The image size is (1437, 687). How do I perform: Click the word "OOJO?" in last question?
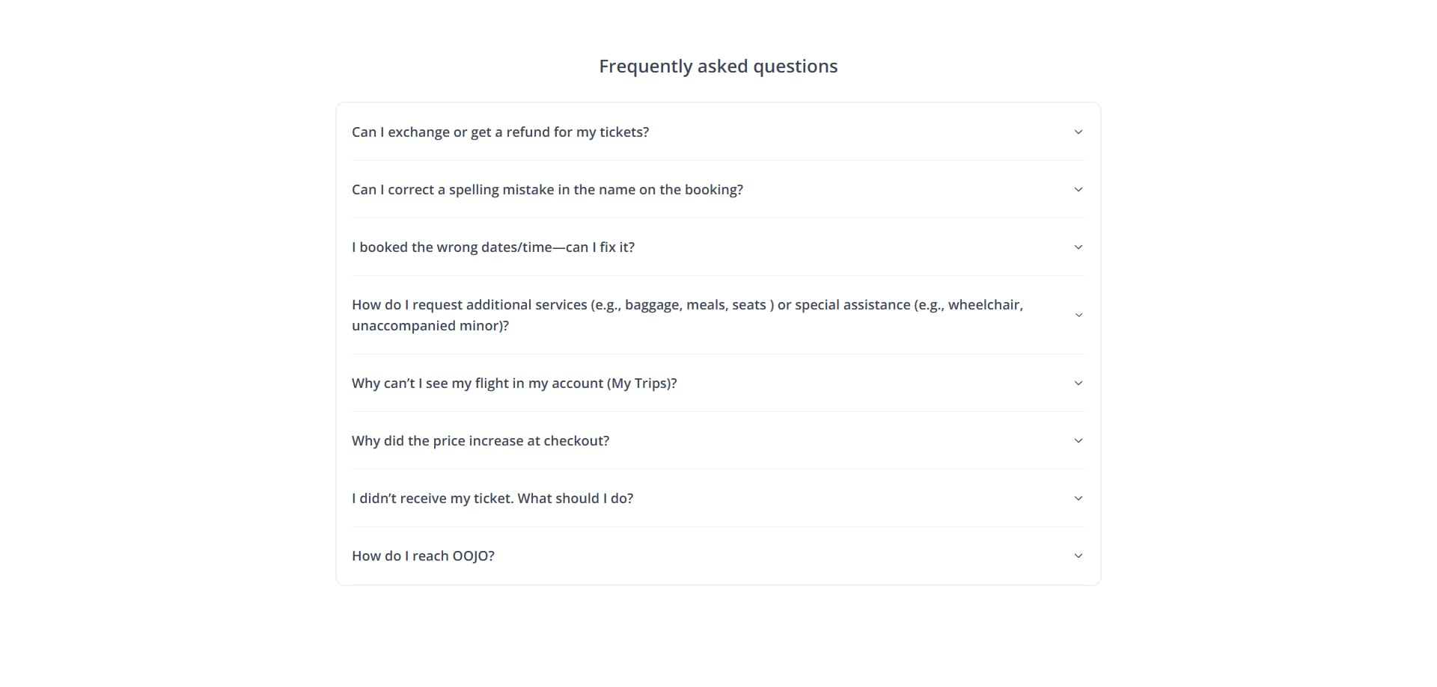[474, 556]
